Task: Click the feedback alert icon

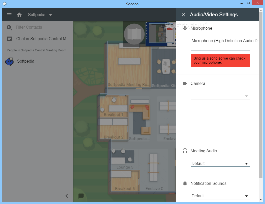Action: tap(81, 196)
